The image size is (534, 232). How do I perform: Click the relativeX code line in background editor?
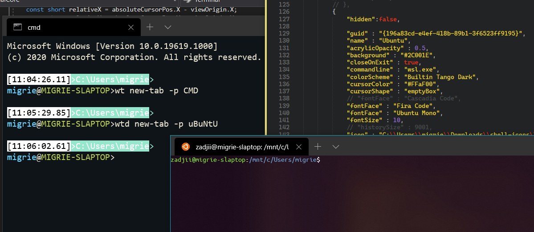click(131, 9)
